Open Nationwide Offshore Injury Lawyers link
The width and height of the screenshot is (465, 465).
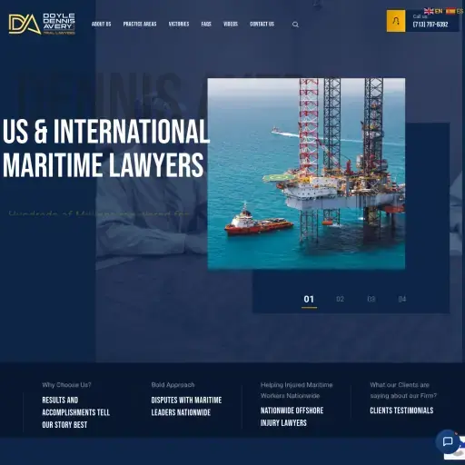(292, 417)
